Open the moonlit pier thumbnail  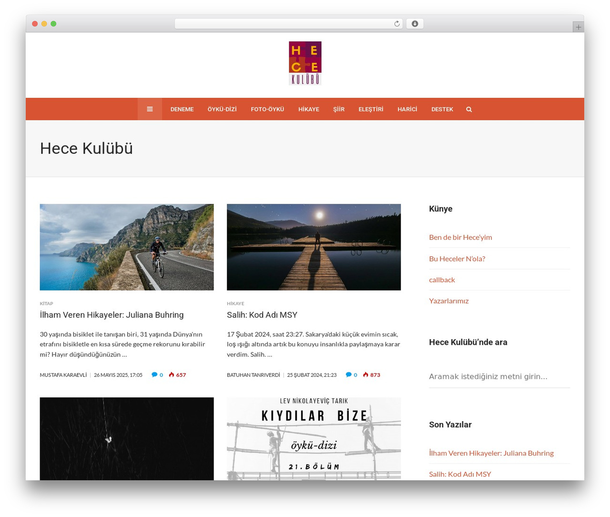314,247
